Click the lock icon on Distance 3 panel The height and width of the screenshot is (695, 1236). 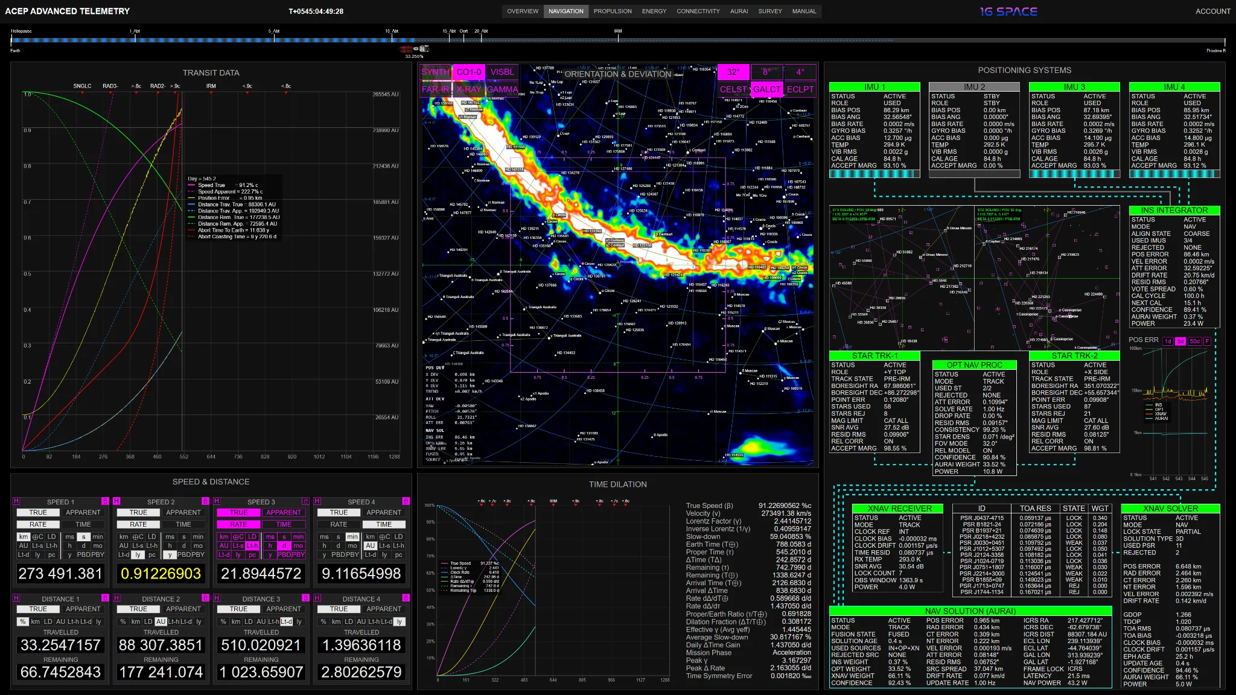click(305, 598)
